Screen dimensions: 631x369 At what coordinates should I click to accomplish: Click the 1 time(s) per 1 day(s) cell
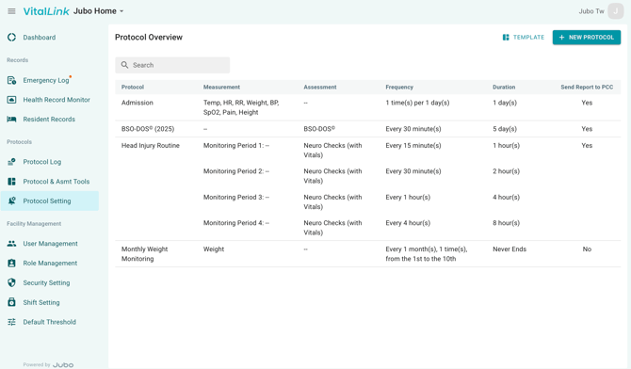[x=417, y=103]
